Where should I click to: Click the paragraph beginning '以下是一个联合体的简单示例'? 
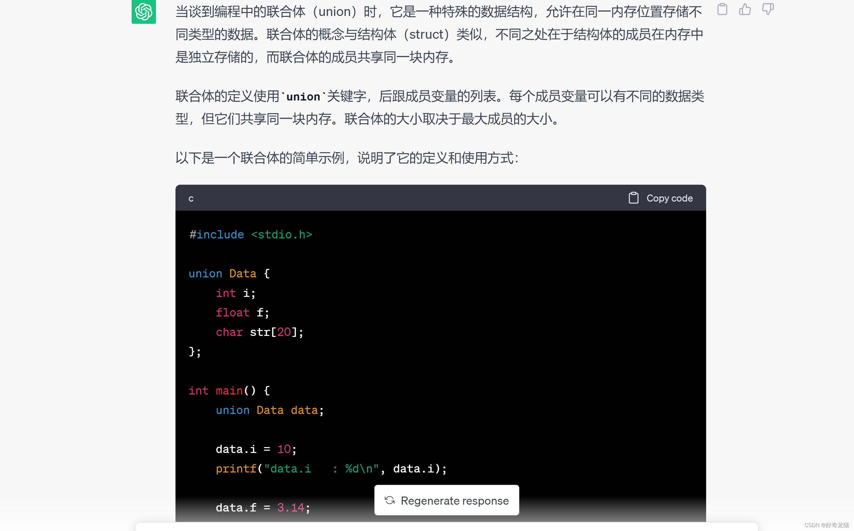tap(347, 158)
